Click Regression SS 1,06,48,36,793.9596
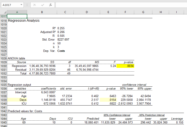Screen dimensions: 187x127 point(42,66)
